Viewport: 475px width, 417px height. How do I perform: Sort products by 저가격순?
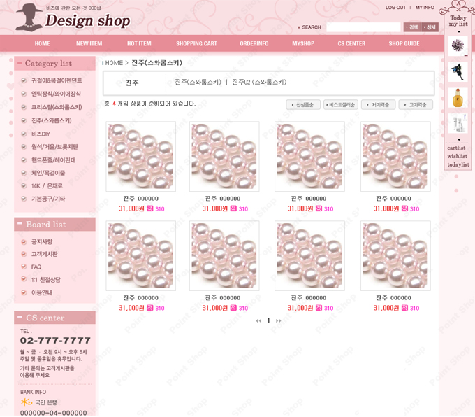click(x=379, y=105)
